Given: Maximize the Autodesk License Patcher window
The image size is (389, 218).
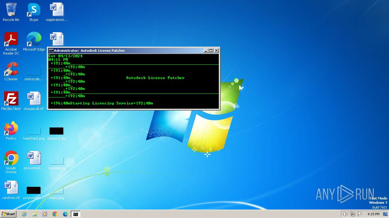Looking at the screenshot, I should click(x=211, y=51).
